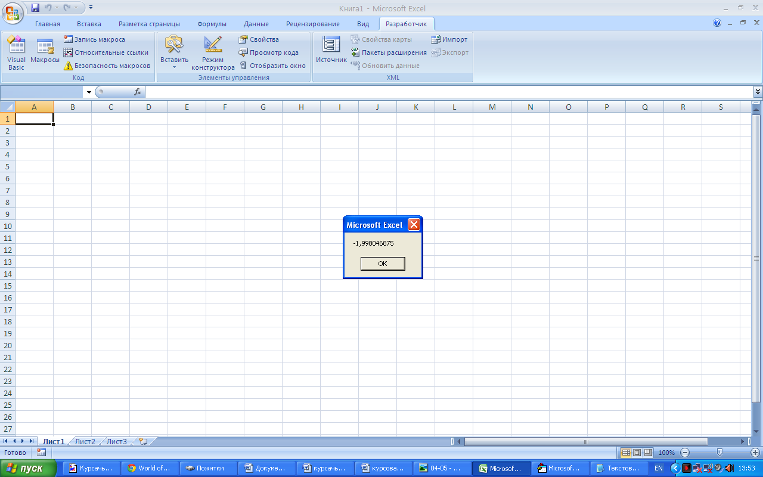Screen dimensions: 763x477
Task: Switch to the Вид tab
Action: 363,24
